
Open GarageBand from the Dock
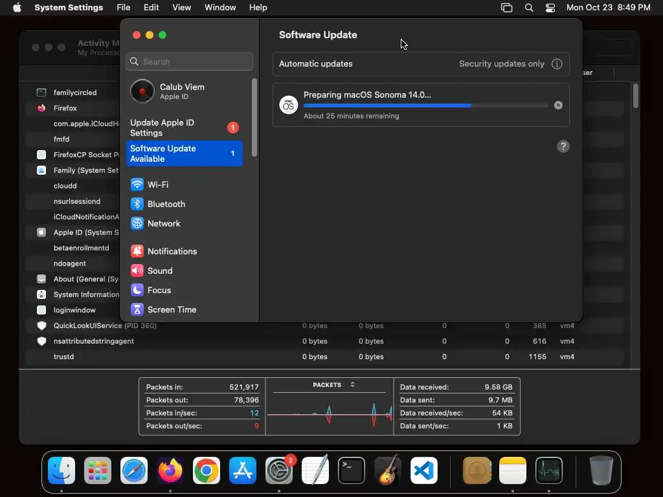tap(388, 470)
